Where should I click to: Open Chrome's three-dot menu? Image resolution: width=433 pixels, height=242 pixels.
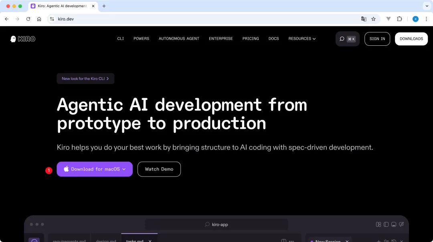click(426, 19)
